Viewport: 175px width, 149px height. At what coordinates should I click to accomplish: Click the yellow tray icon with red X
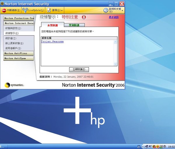point(158,147)
